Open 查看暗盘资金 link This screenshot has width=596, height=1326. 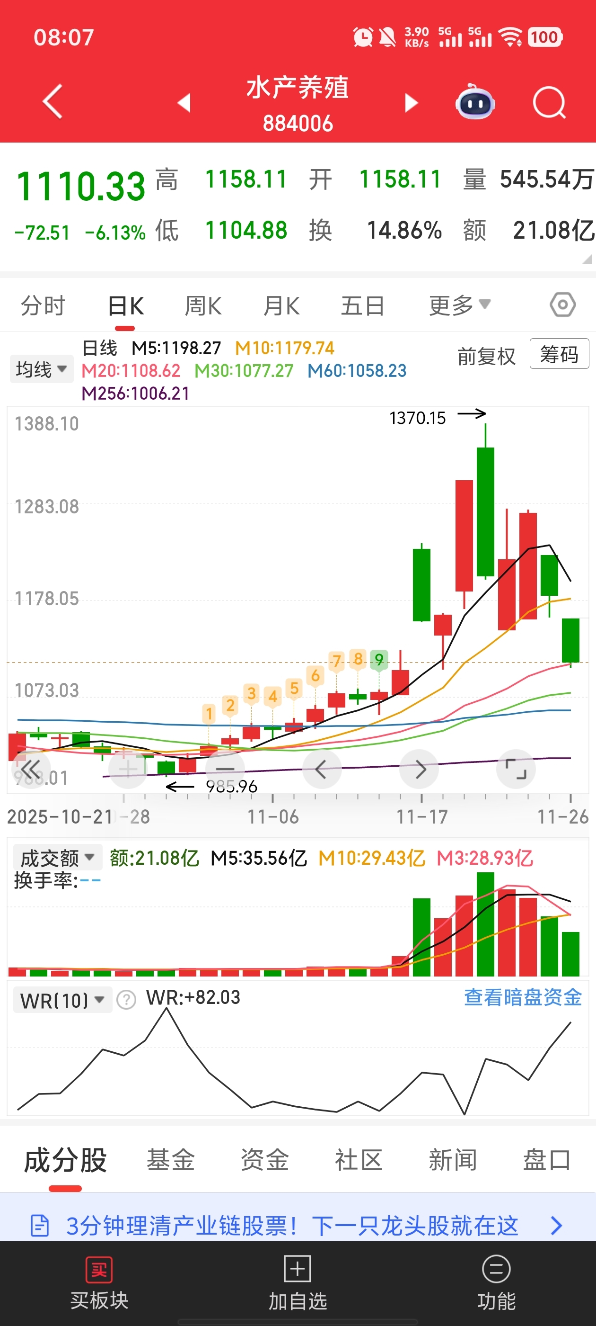coord(523,997)
